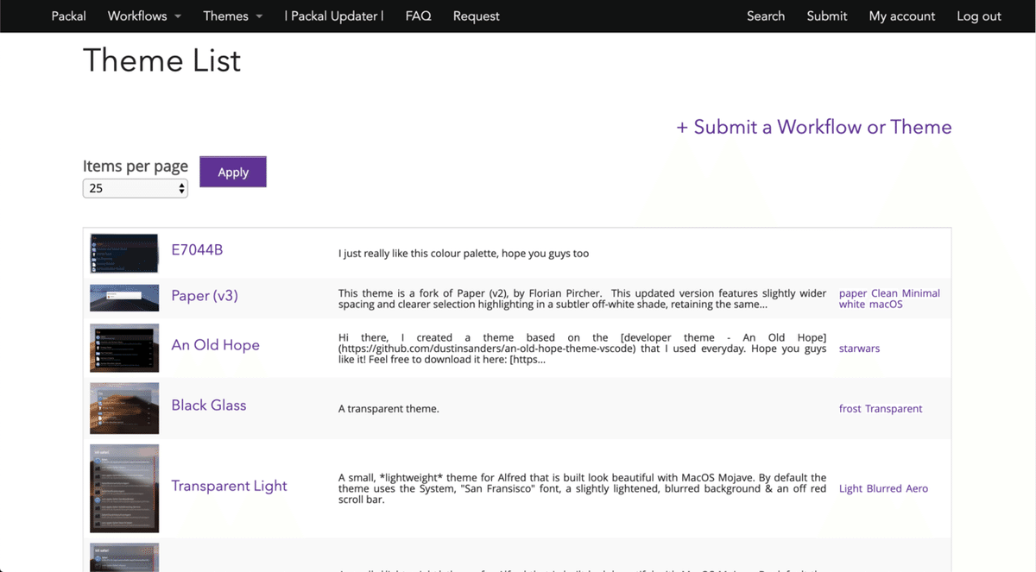Go to the FAQ page
This screenshot has width=1036, height=572.
[418, 16]
